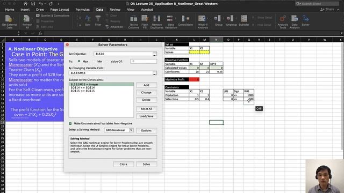Click the Share button
This screenshot has height=193, width=344.
click(327, 10)
